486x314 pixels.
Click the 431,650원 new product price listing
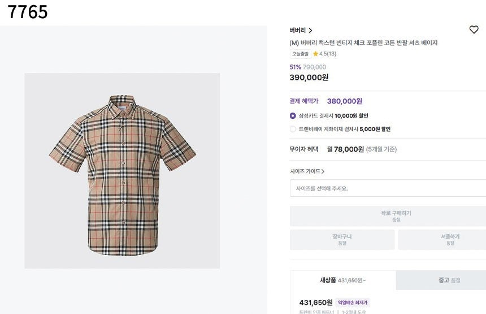(316, 303)
